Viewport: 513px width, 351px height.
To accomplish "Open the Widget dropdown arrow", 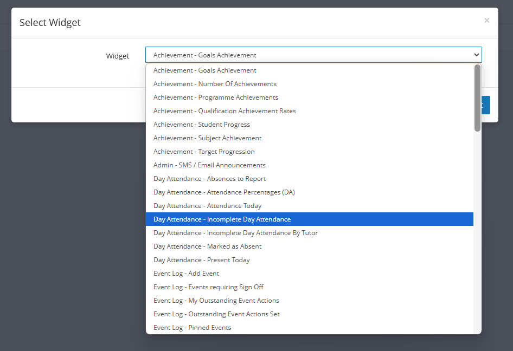I will (x=476, y=55).
